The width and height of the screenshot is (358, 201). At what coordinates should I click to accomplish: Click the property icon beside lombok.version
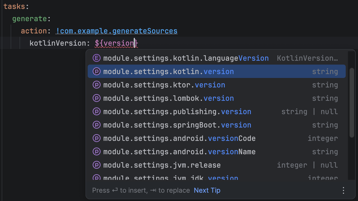point(96,98)
